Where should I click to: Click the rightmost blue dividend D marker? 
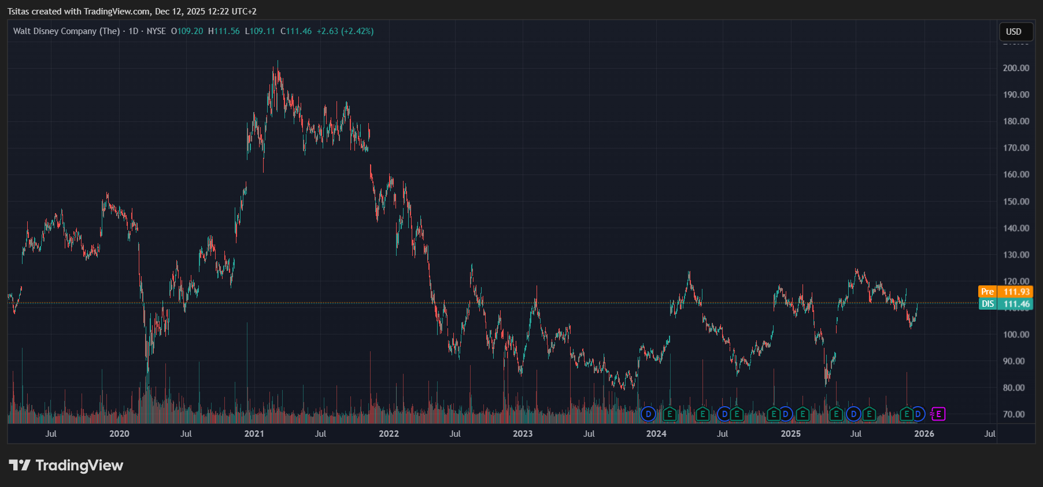pos(918,414)
